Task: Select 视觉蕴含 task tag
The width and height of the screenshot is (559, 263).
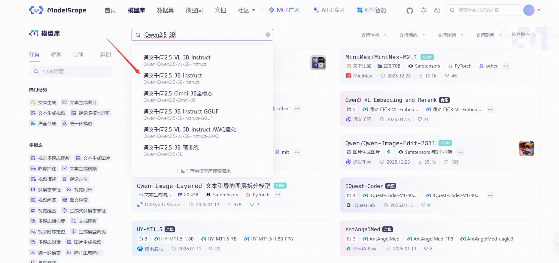Action: tap(44, 210)
